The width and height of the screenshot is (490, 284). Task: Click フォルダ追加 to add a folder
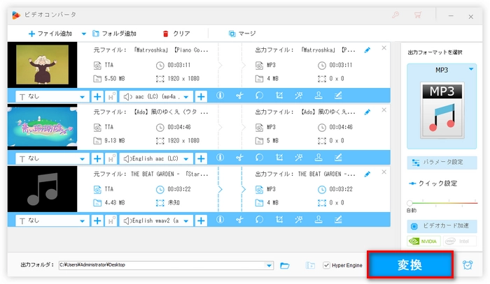114,33
